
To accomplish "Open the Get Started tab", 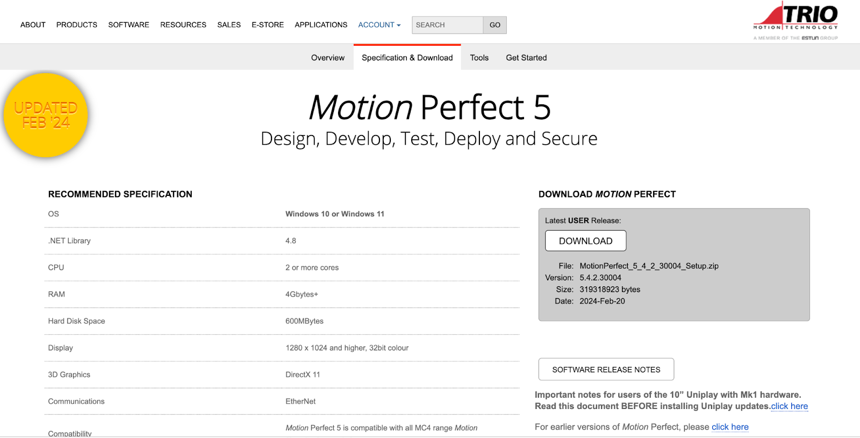I will point(526,58).
